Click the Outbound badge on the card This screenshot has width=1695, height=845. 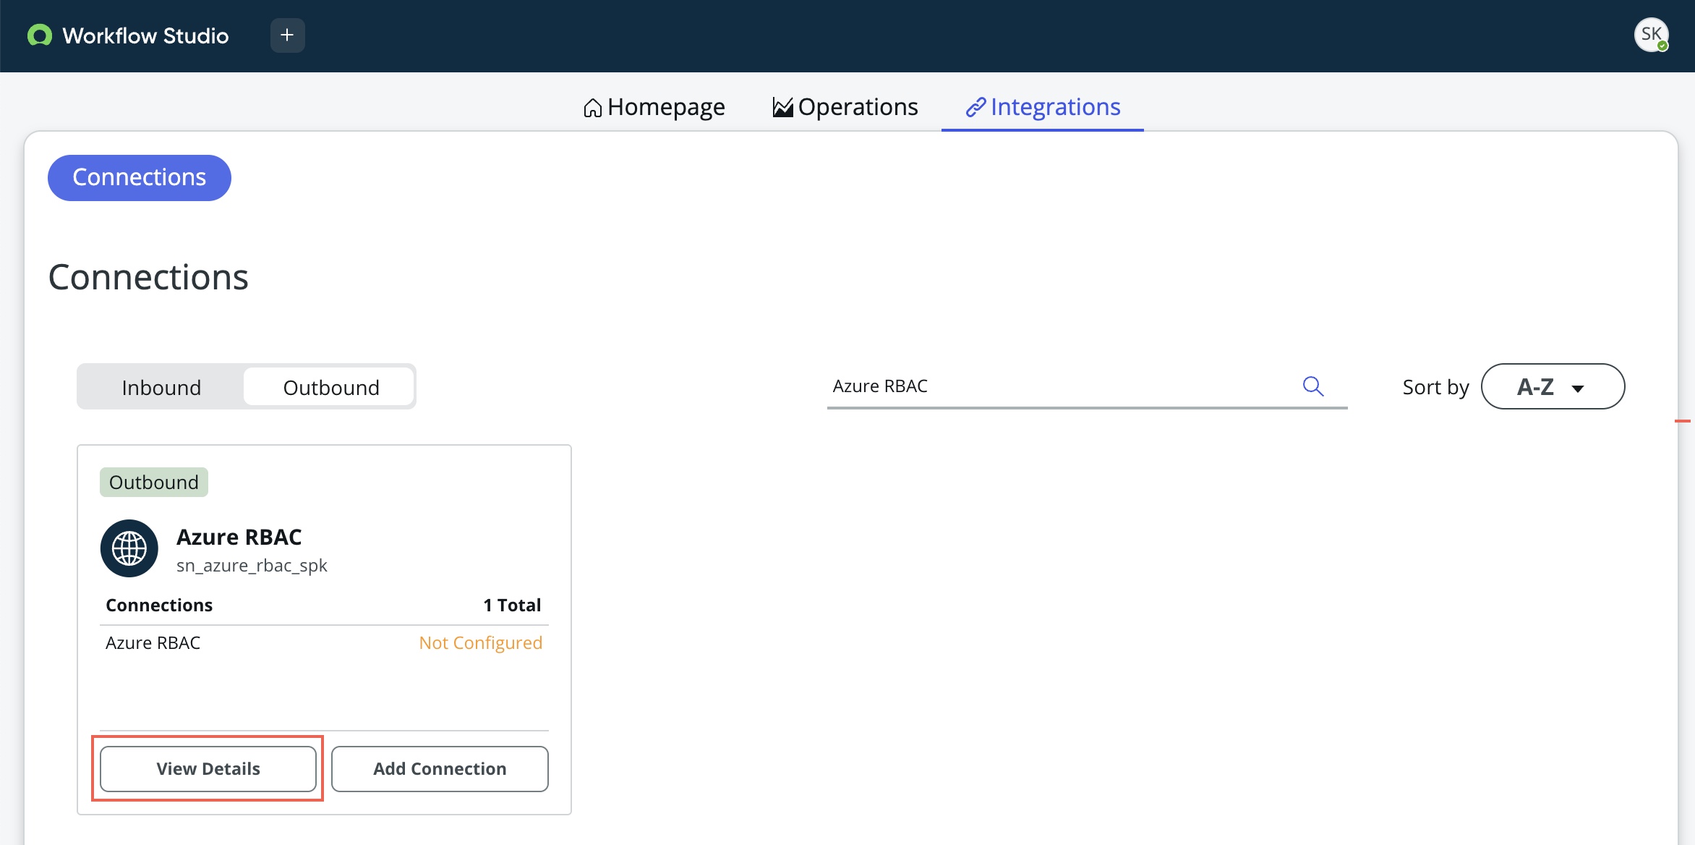(x=154, y=483)
